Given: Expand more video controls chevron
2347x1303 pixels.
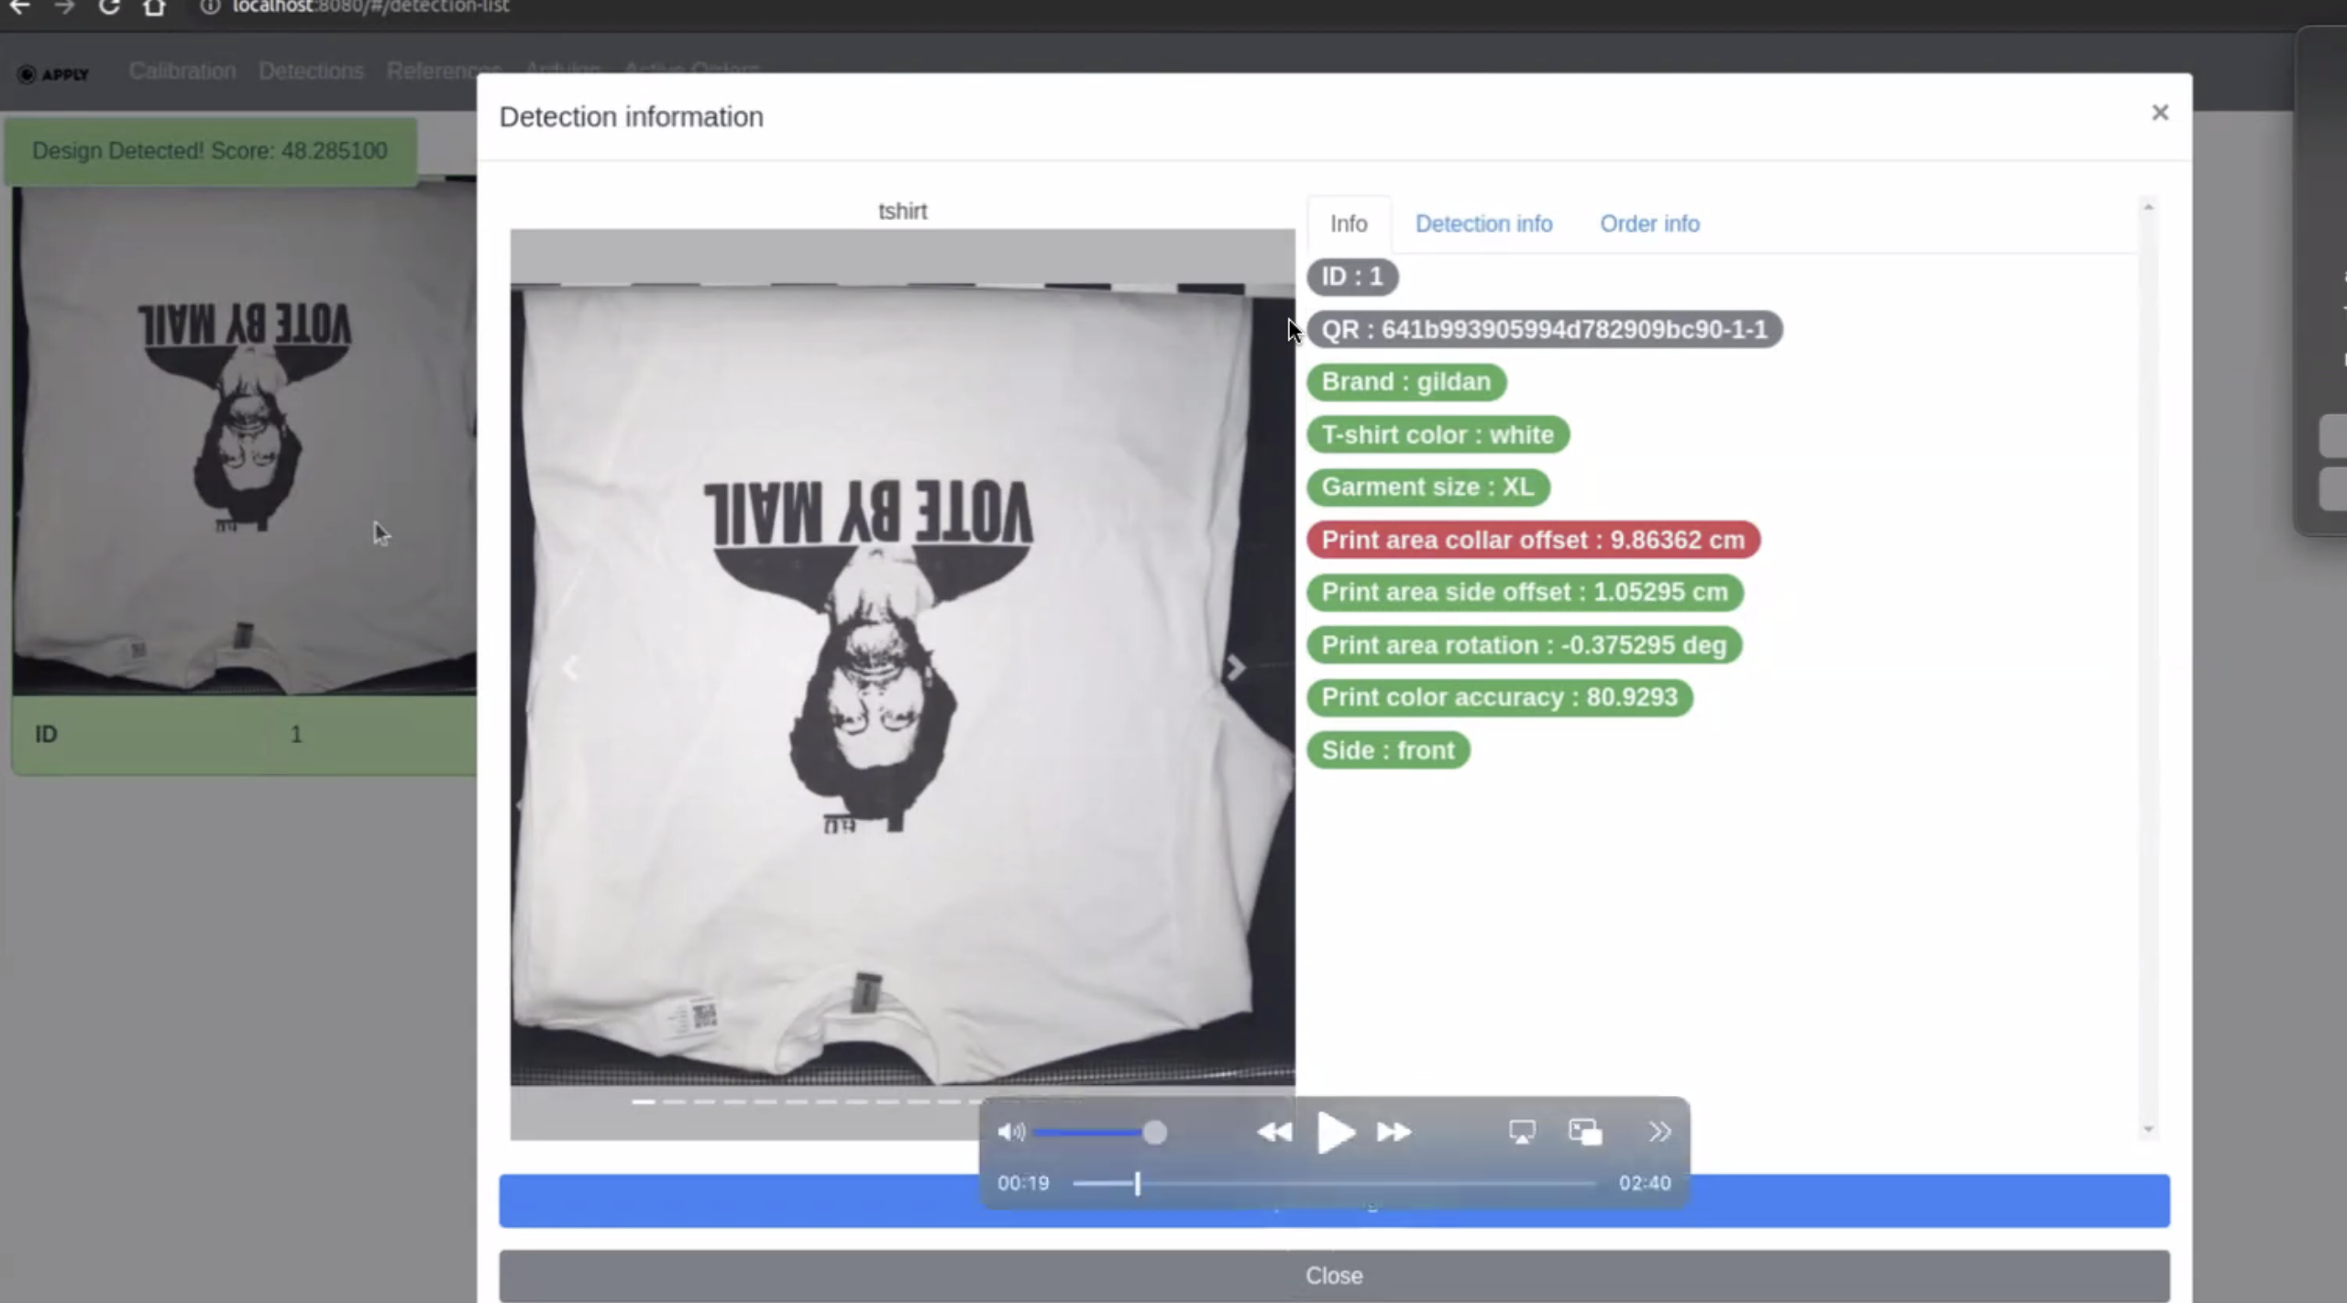Looking at the screenshot, I should [1659, 1133].
